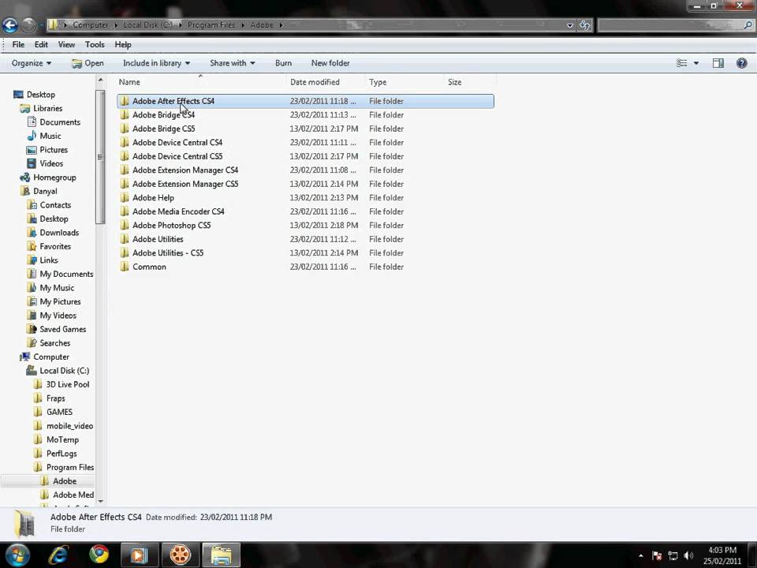Viewport: 757px width, 568px height.
Task: Open the File menu
Action: click(18, 44)
